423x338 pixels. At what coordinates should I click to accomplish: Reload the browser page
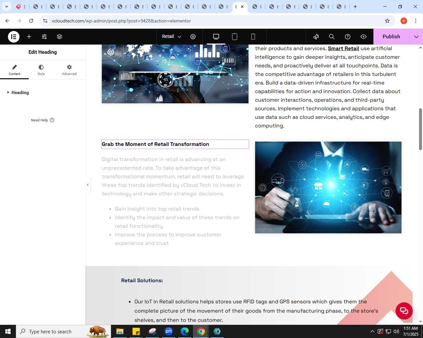31,21
